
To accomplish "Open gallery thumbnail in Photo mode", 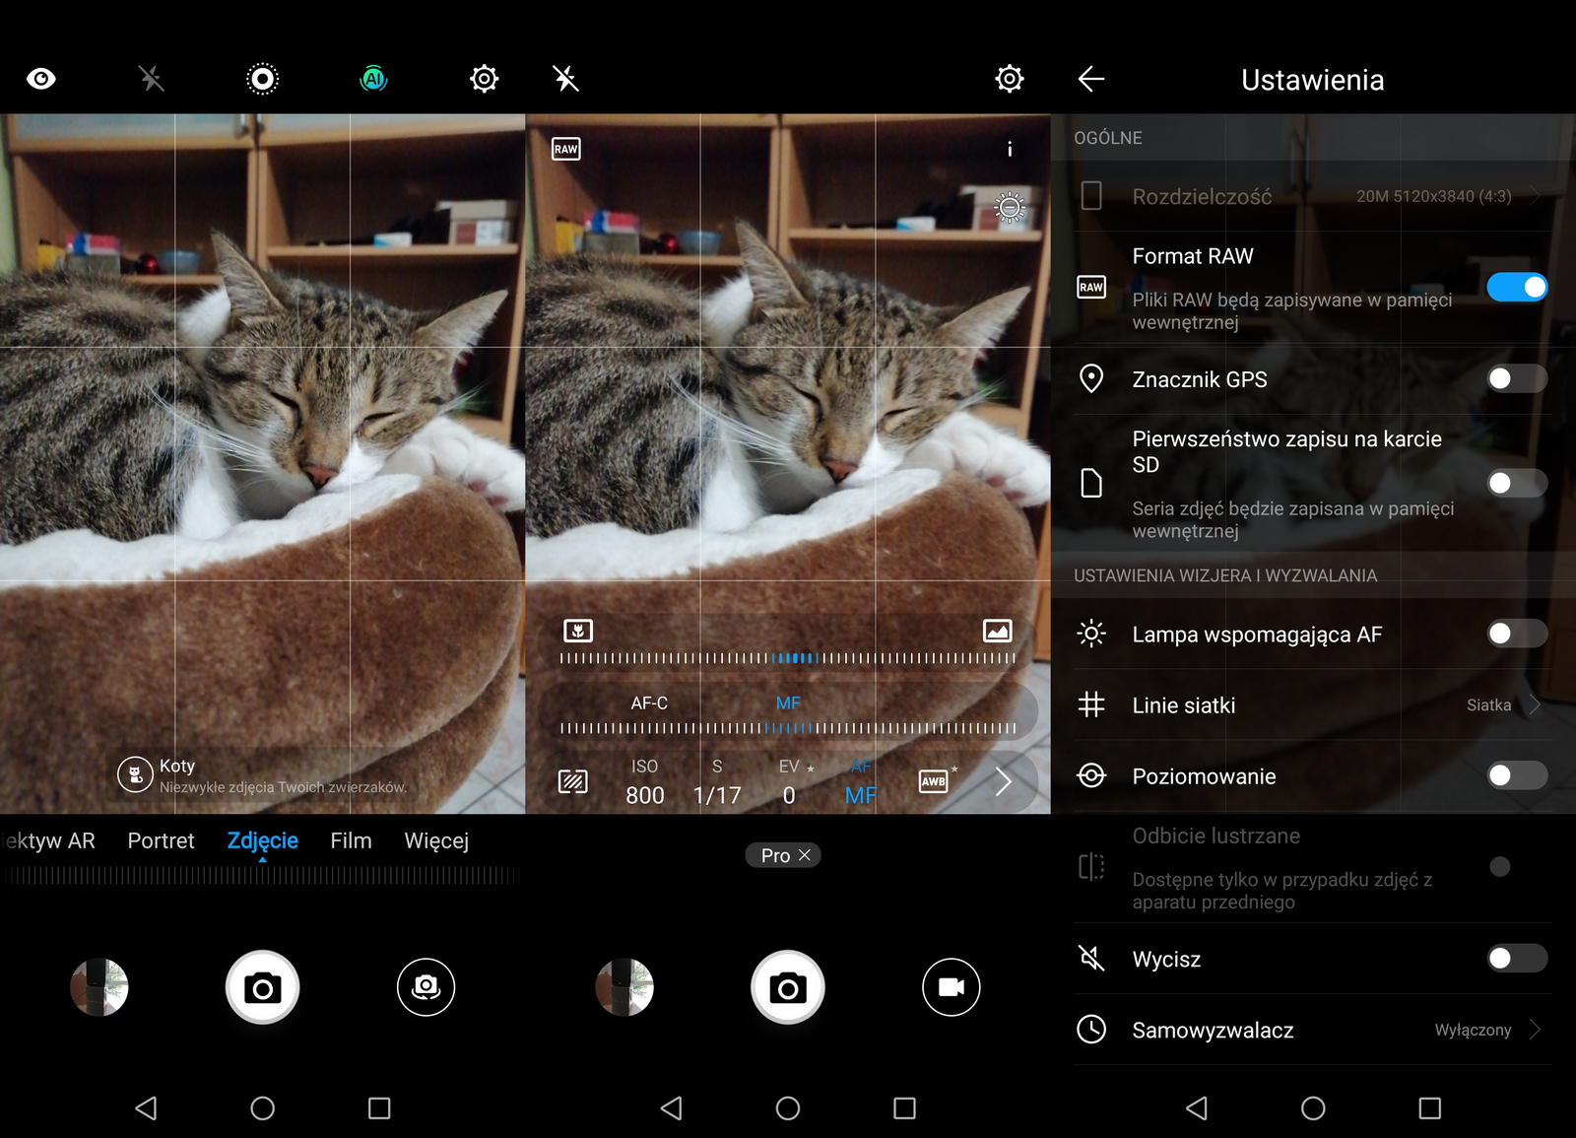I will [x=99, y=987].
